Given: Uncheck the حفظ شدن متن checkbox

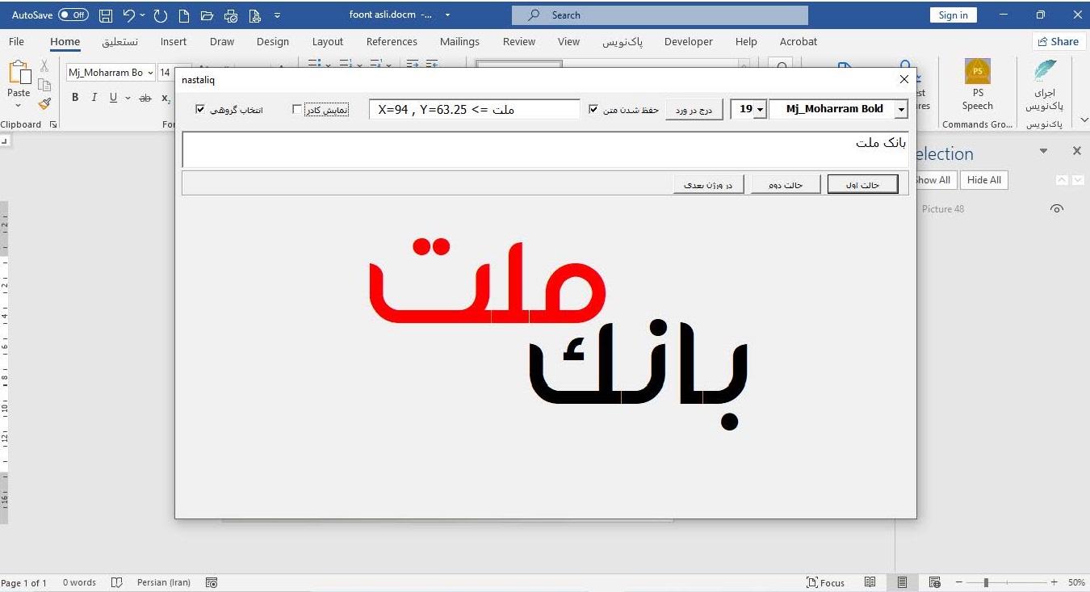Looking at the screenshot, I should 593,109.
